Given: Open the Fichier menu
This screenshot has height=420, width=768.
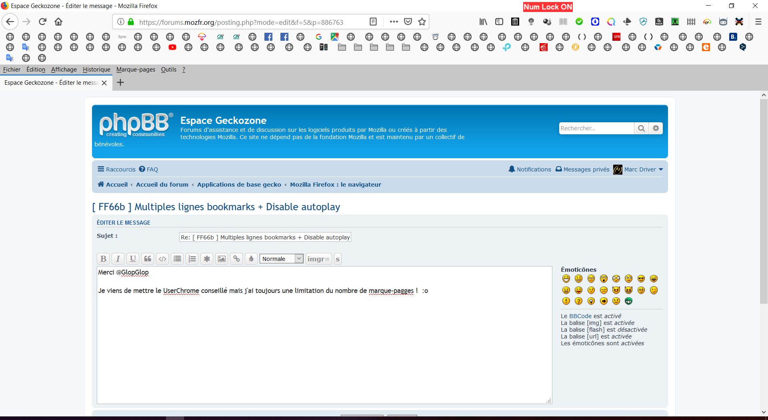Looking at the screenshot, I should tap(12, 70).
